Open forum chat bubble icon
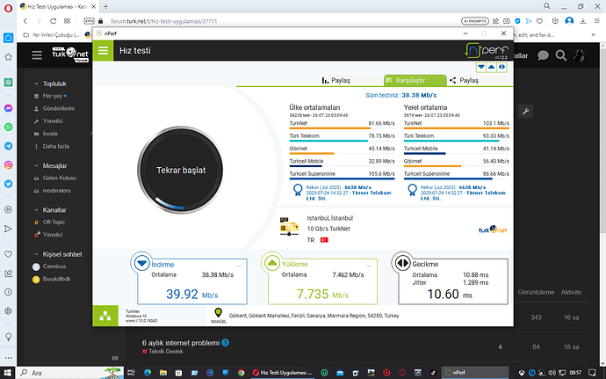This screenshot has width=606, height=379. [543, 55]
